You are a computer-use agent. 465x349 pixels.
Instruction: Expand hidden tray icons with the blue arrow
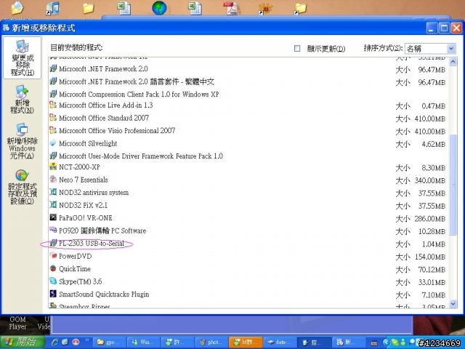(386, 342)
